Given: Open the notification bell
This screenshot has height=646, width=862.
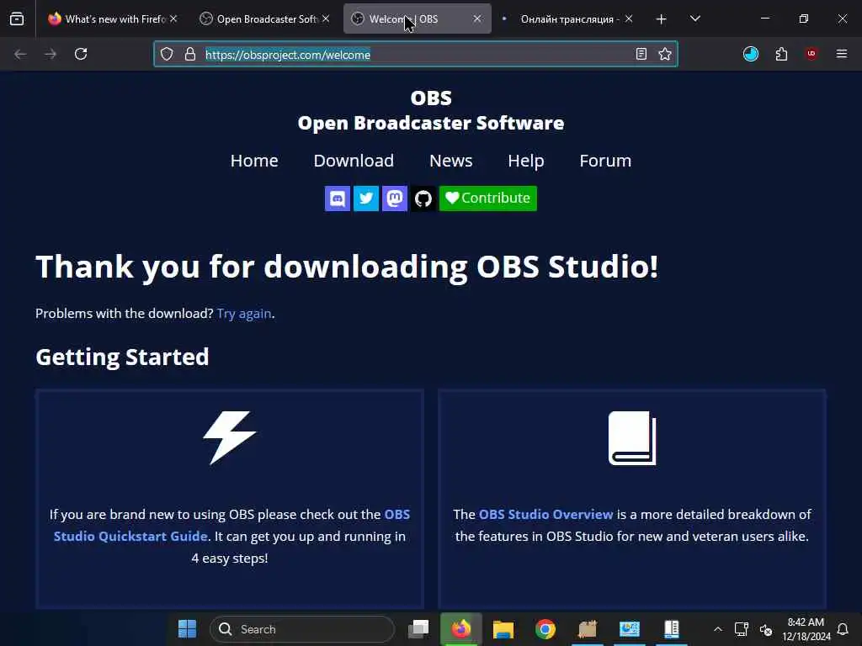Looking at the screenshot, I should [843, 629].
